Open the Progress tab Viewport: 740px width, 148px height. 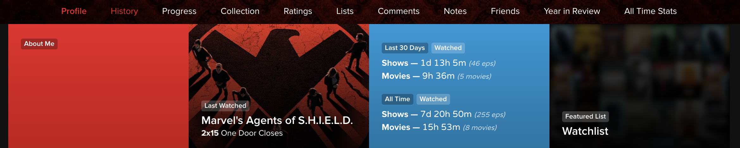pyautogui.click(x=179, y=11)
